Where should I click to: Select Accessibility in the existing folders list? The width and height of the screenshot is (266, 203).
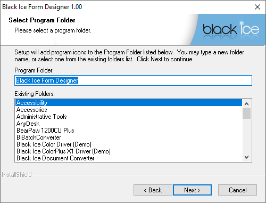[x=129, y=103]
